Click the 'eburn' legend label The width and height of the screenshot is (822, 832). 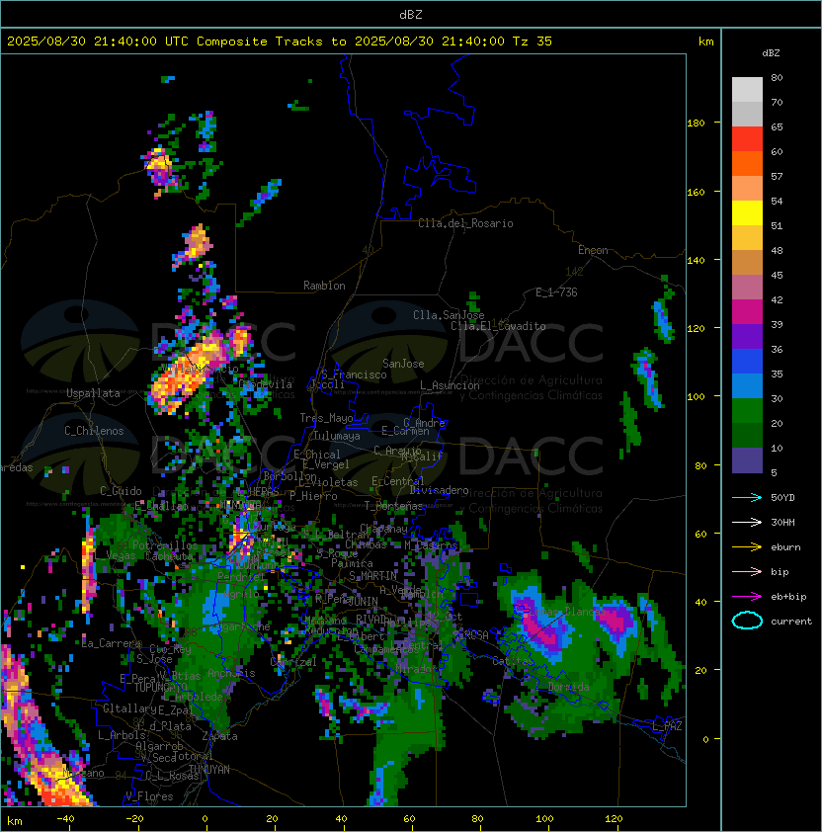tap(785, 547)
